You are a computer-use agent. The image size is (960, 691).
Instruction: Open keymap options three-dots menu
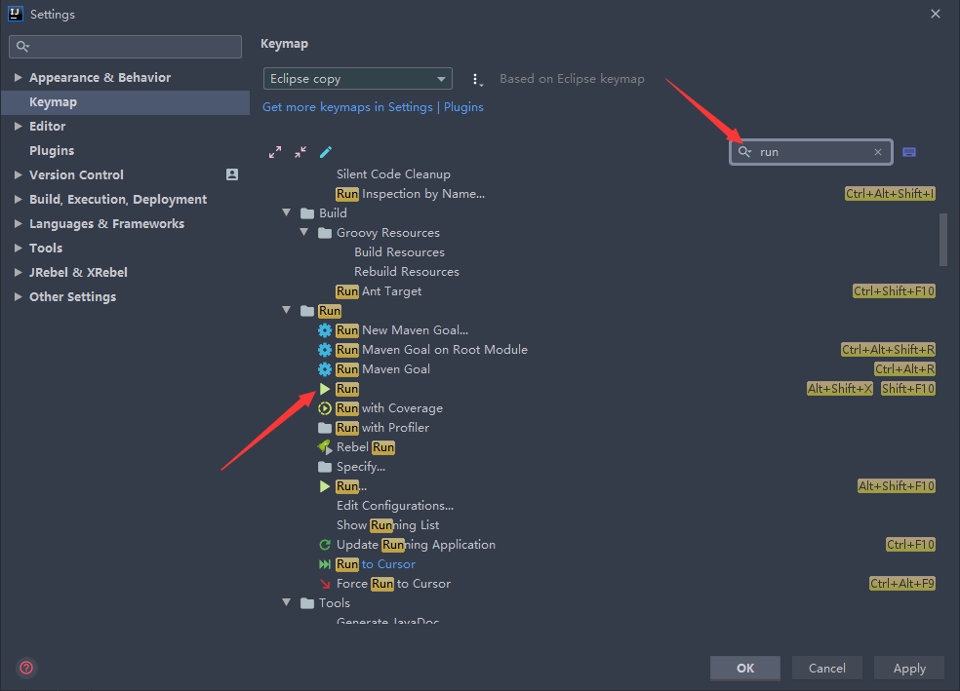[x=476, y=80]
